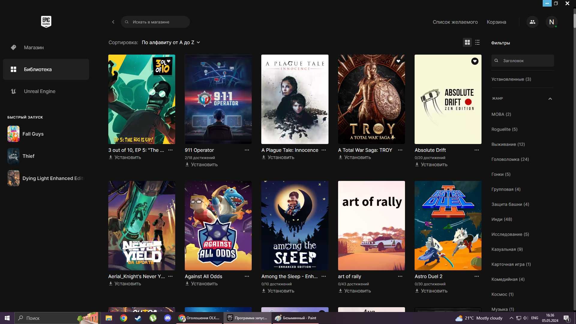
Task: Open options for 3 out of 10 game
Action: (x=170, y=150)
